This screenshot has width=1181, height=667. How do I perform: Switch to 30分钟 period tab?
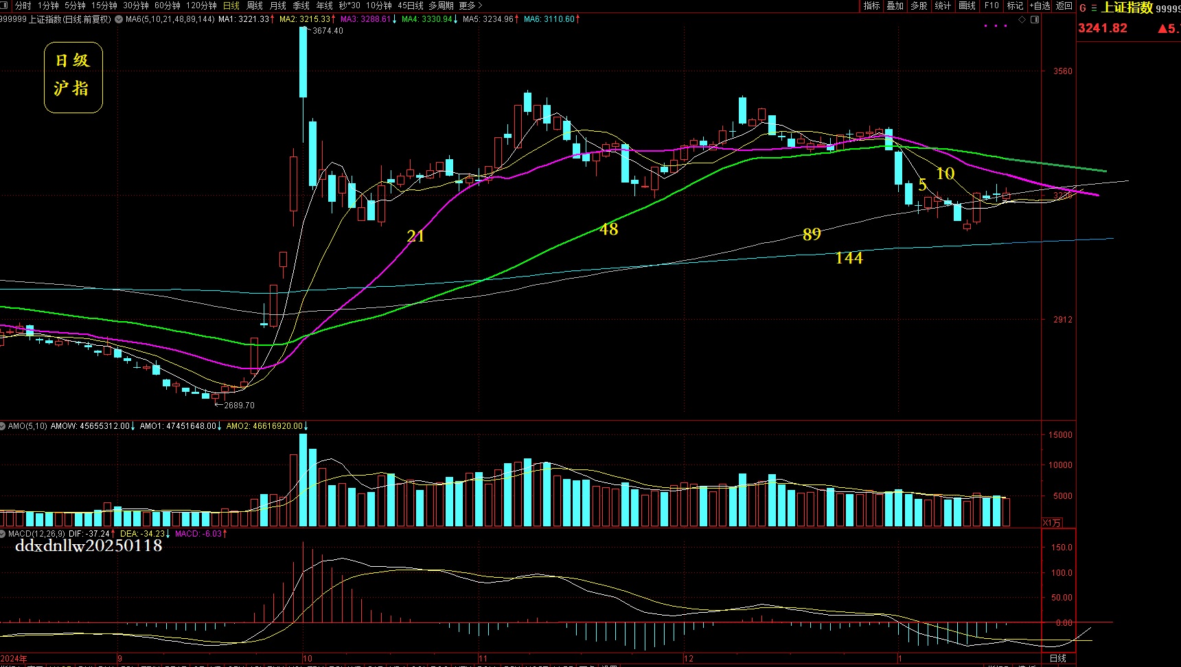click(x=136, y=5)
